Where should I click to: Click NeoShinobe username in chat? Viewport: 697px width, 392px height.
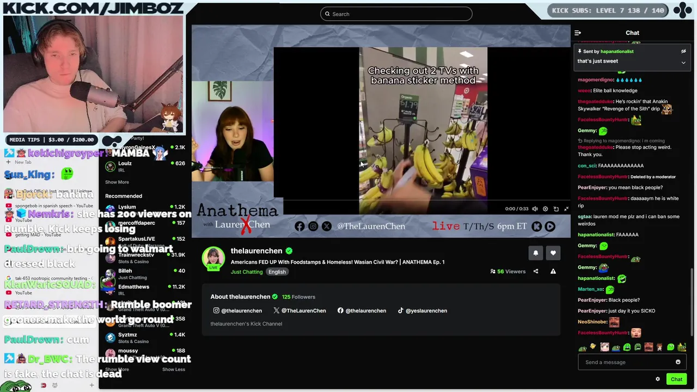click(592, 322)
